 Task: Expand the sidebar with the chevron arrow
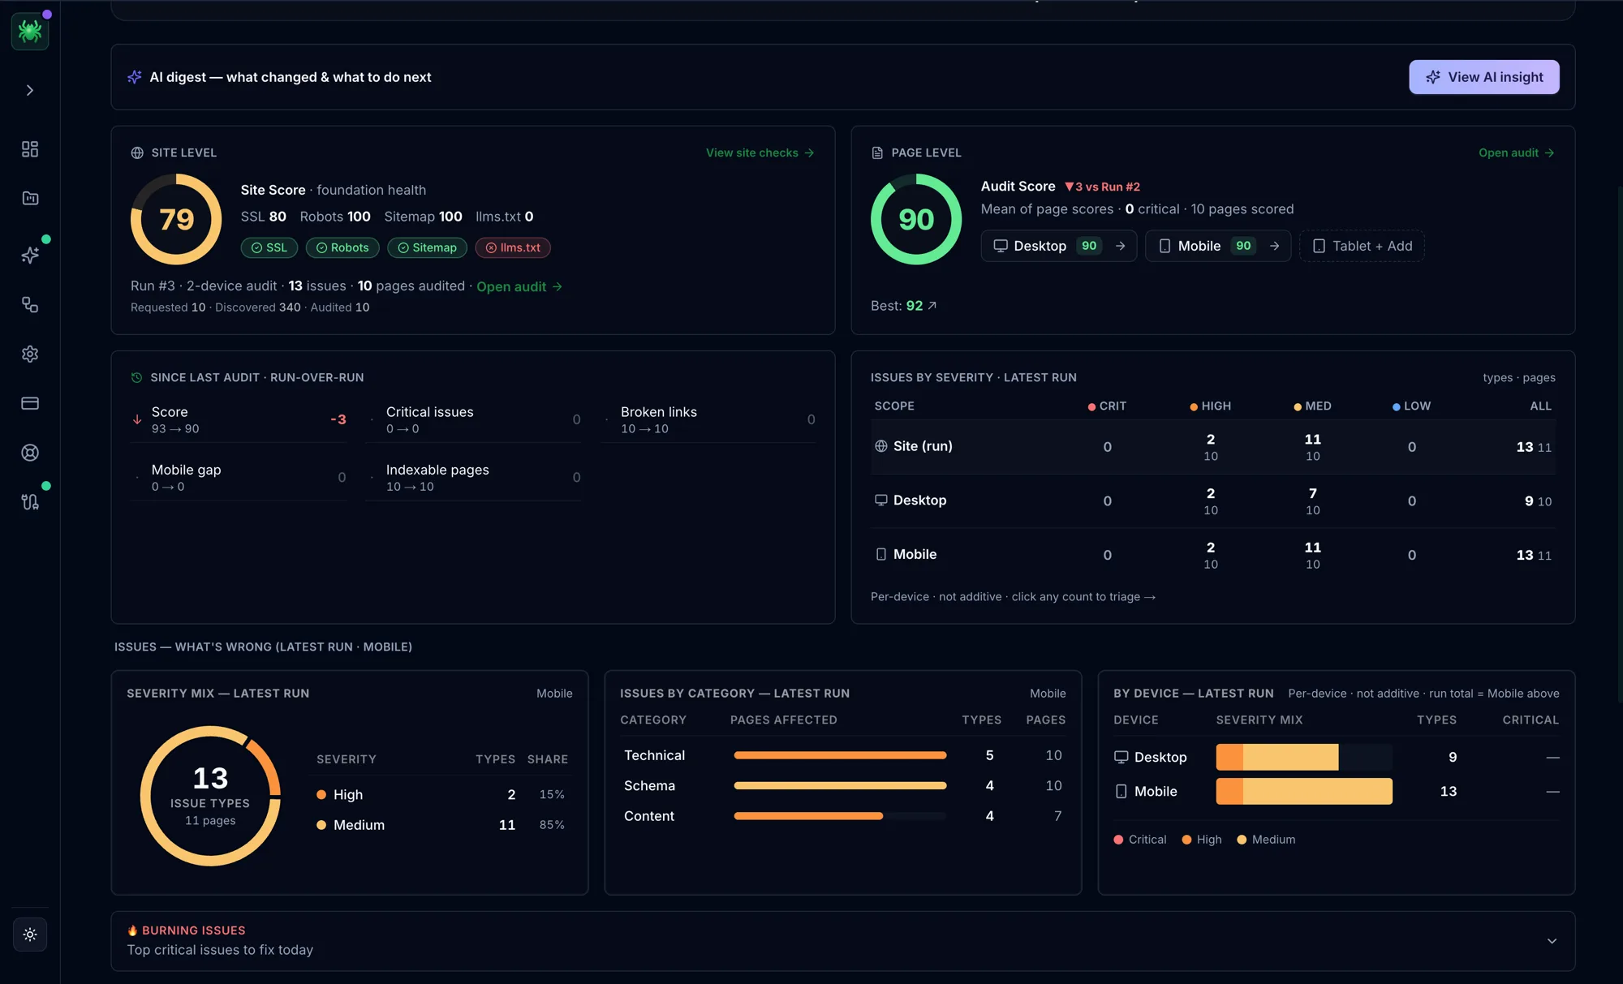click(30, 90)
